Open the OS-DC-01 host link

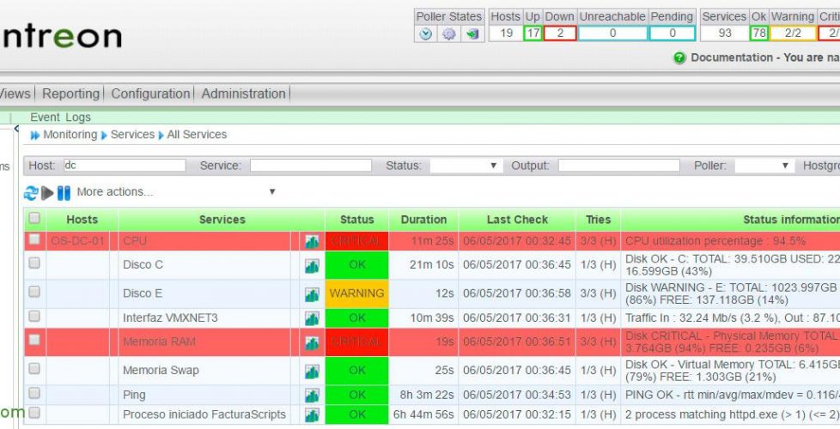tap(77, 241)
